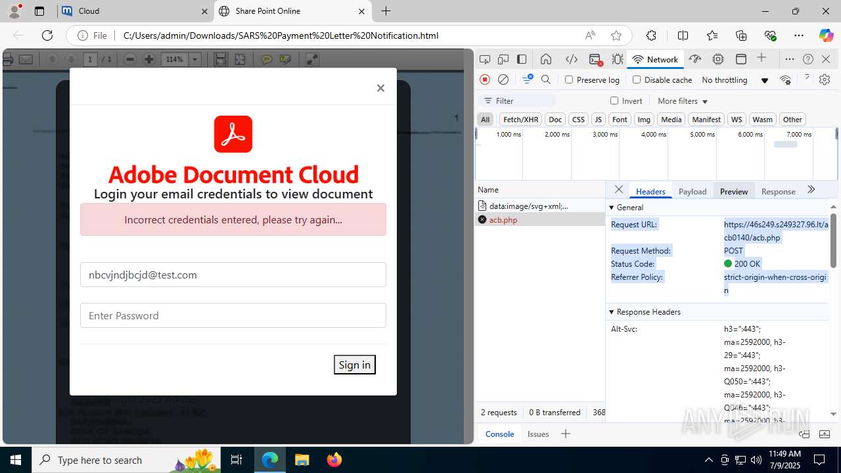Clear the network log
This screenshot has height=473, width=841.
tap(503, 79)
